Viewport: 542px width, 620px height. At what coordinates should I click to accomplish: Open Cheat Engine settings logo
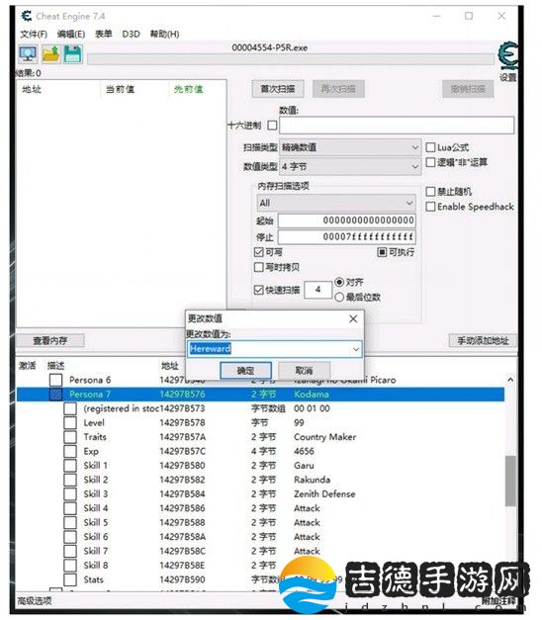[507, 55]
